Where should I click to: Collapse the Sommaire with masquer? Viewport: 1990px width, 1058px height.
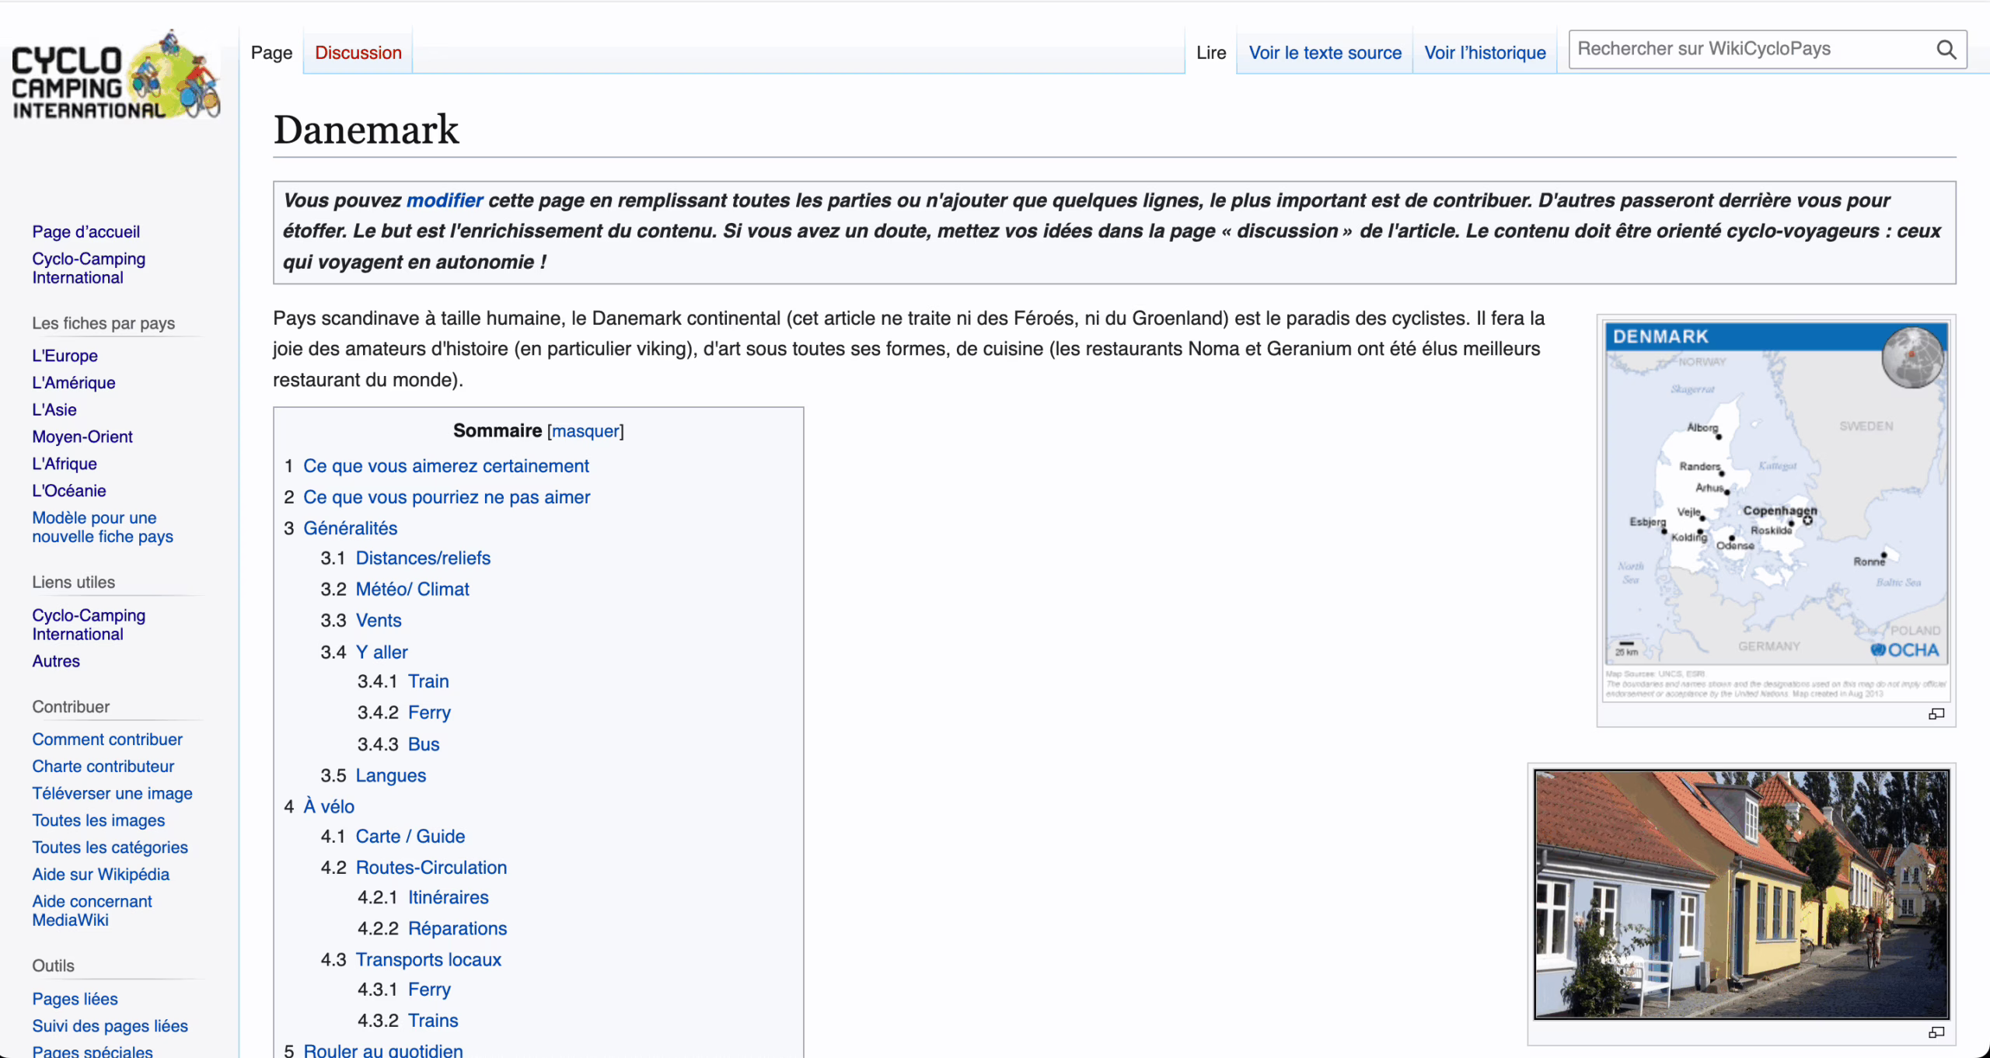click(585, 431)
